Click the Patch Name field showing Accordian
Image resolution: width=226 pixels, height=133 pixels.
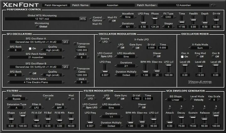click(112, 5)
